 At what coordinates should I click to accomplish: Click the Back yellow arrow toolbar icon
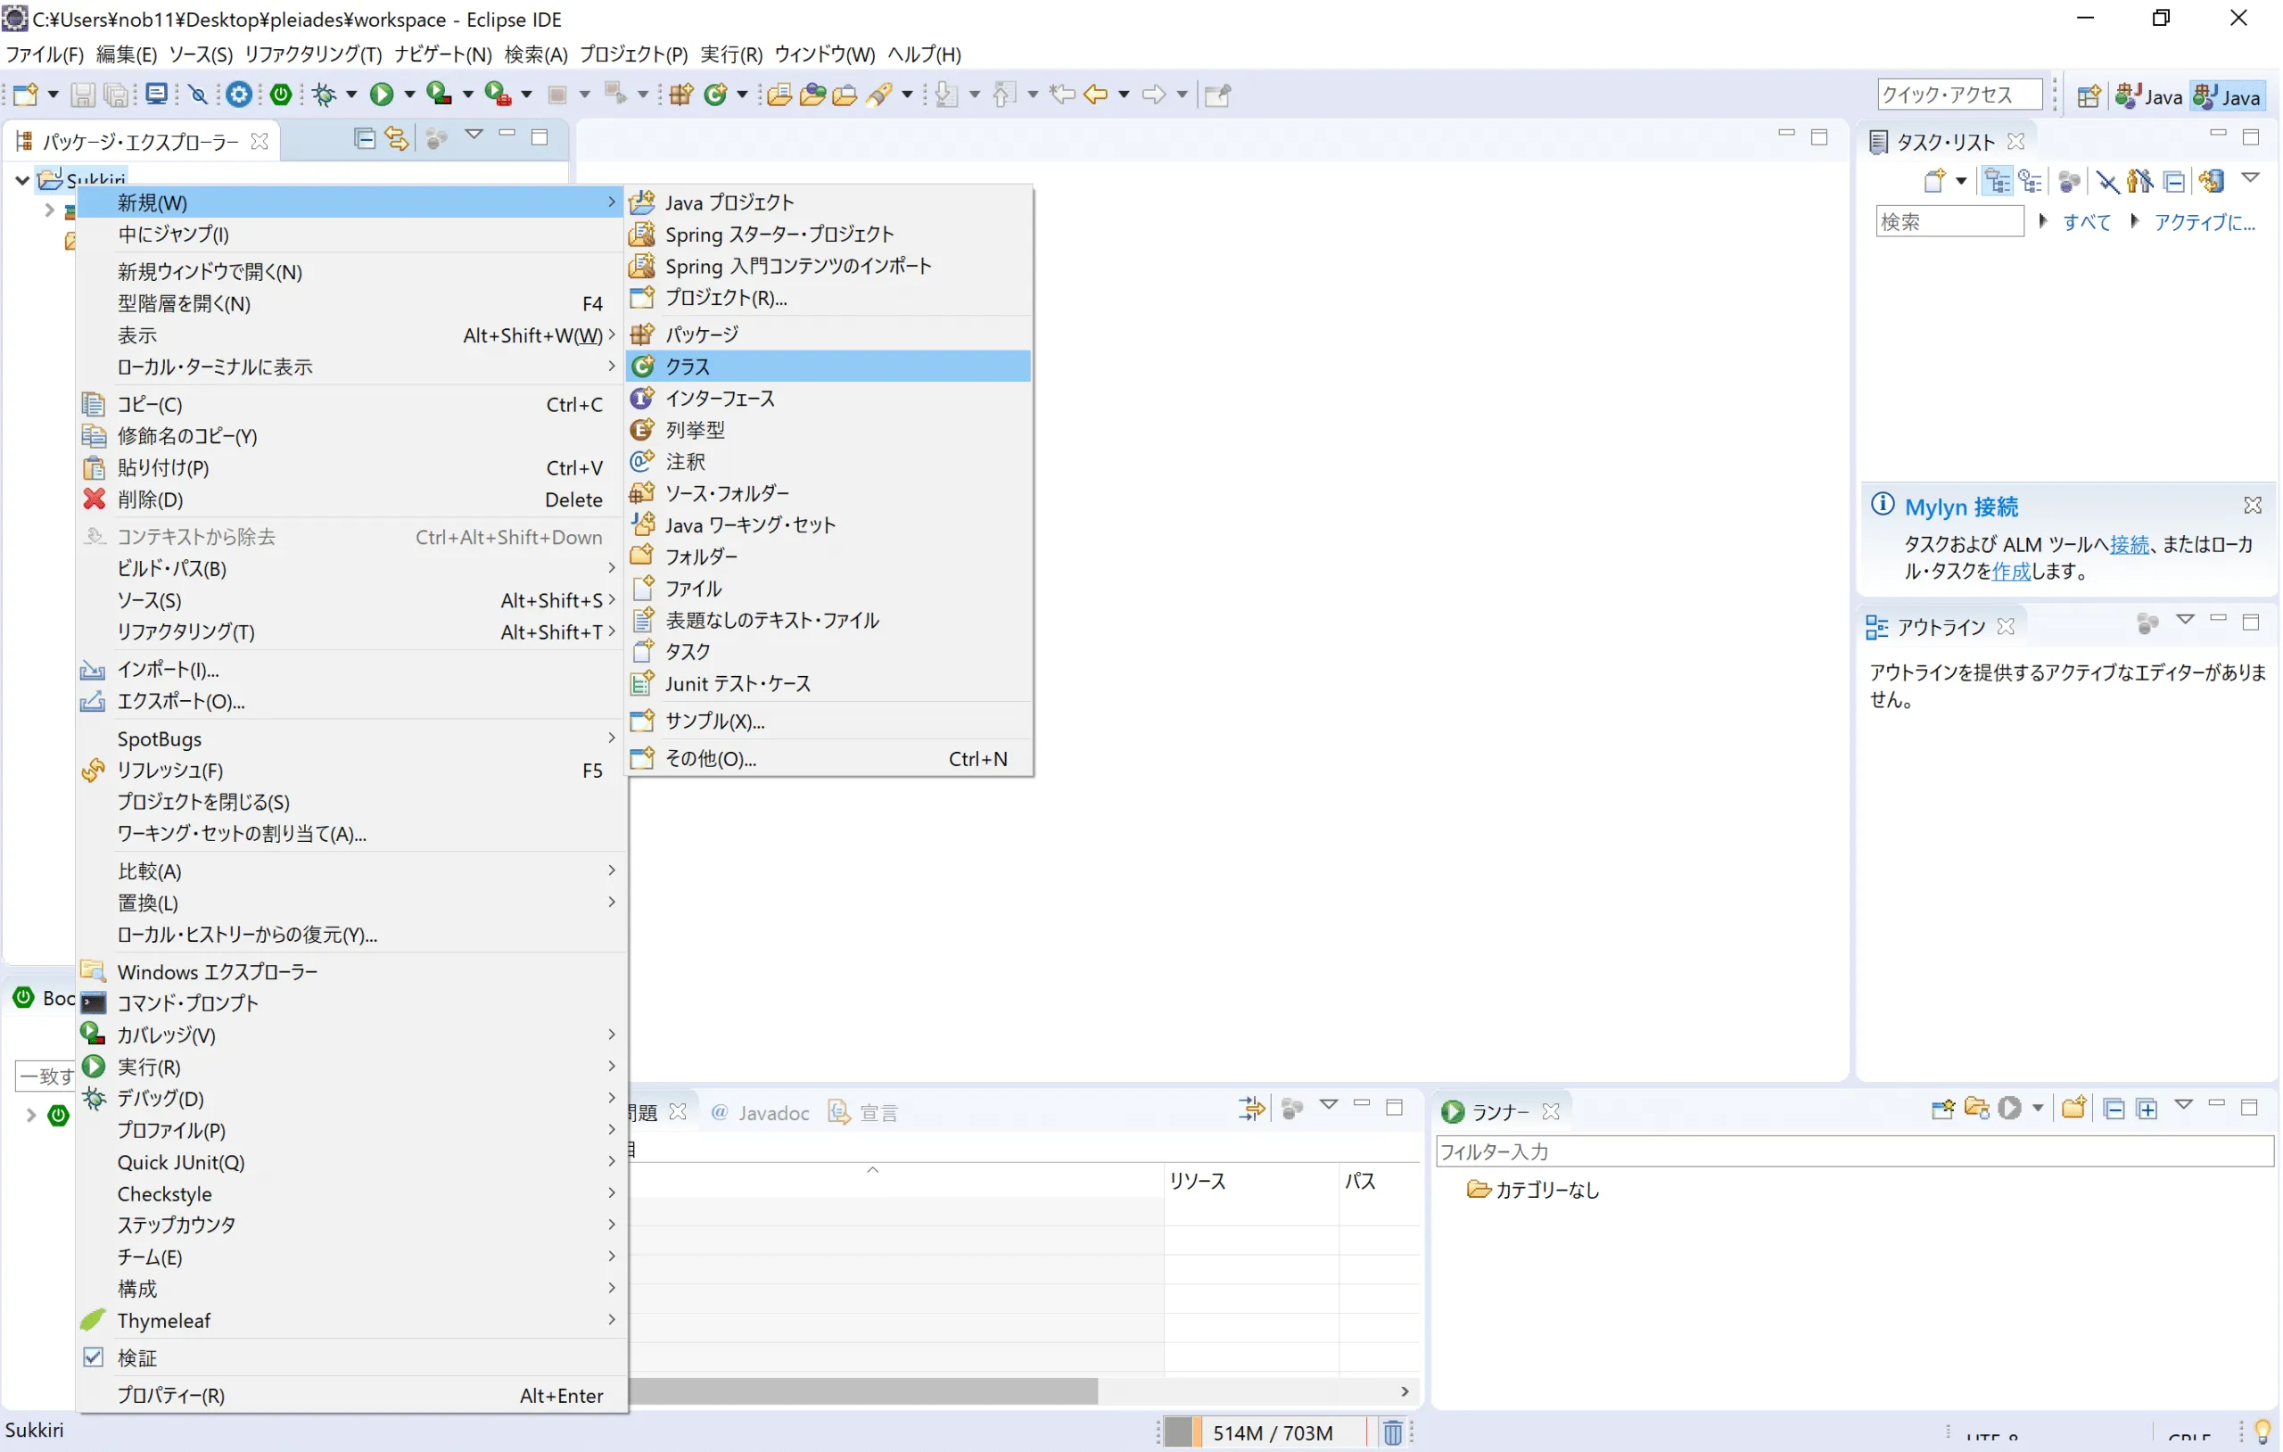1095,95
